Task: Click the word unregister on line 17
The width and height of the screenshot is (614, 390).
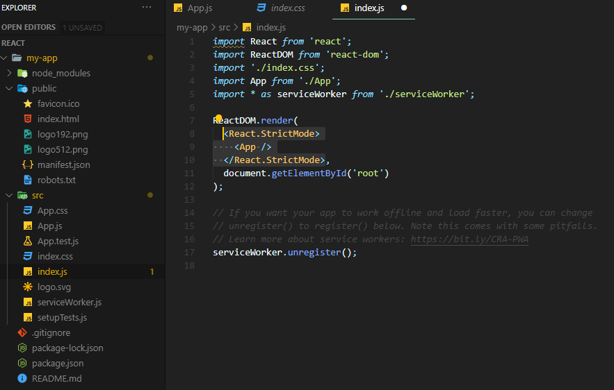Action: click(x=314, y=253)
